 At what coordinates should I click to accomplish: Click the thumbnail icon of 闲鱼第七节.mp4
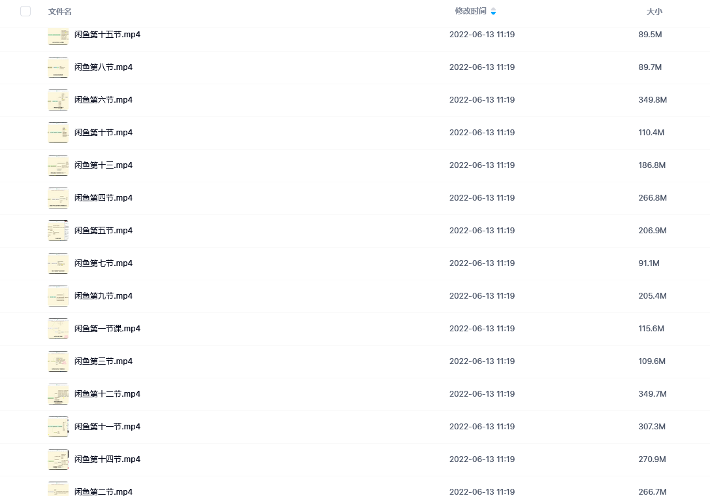tap(58, 263)
